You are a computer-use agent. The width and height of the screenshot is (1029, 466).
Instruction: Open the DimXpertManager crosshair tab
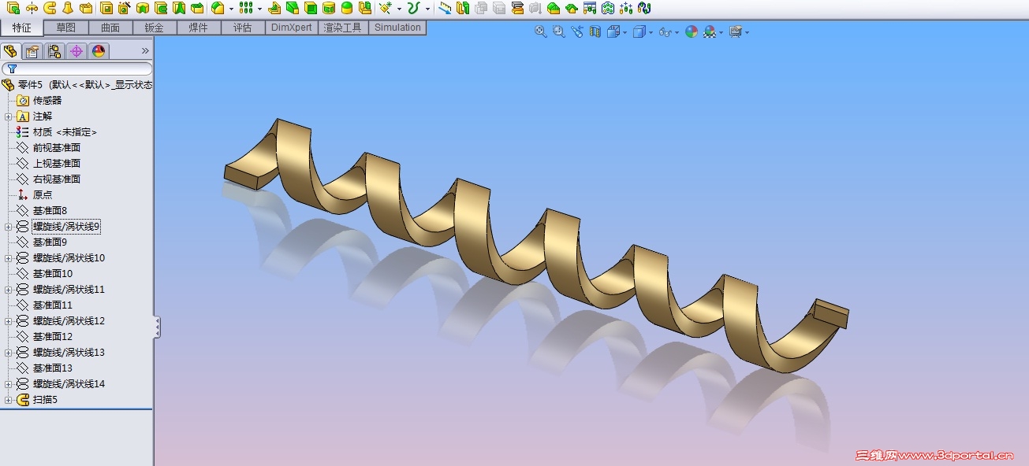[x=76, y=51]
